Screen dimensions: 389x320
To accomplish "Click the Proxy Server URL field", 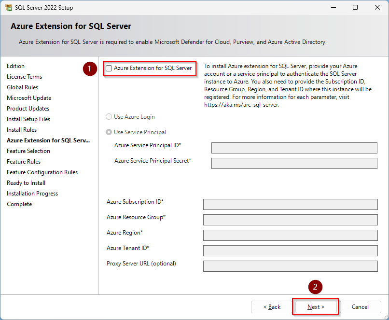I will click(290, 266).
